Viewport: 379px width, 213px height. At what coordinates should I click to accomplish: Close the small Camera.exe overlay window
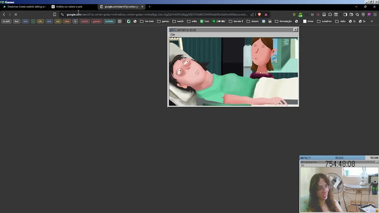[377, 162]
